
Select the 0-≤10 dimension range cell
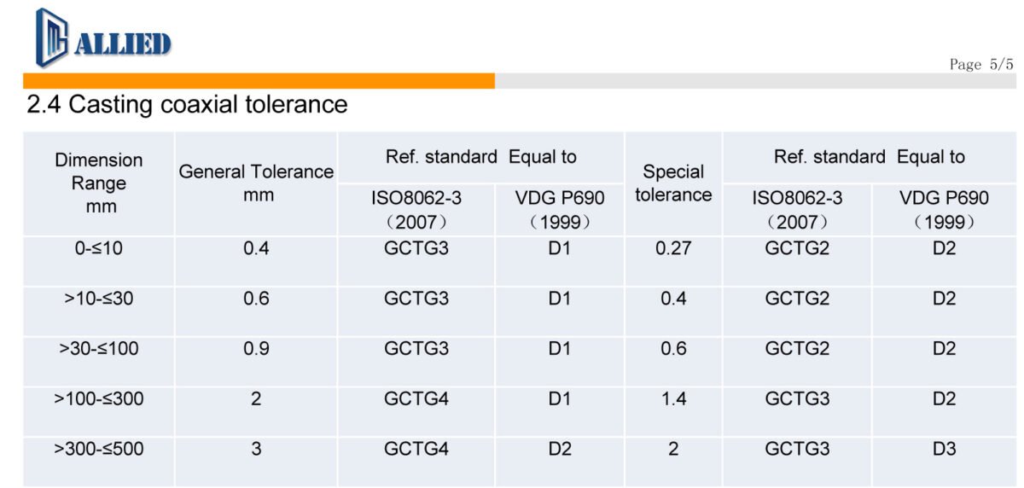pos(99,250)
